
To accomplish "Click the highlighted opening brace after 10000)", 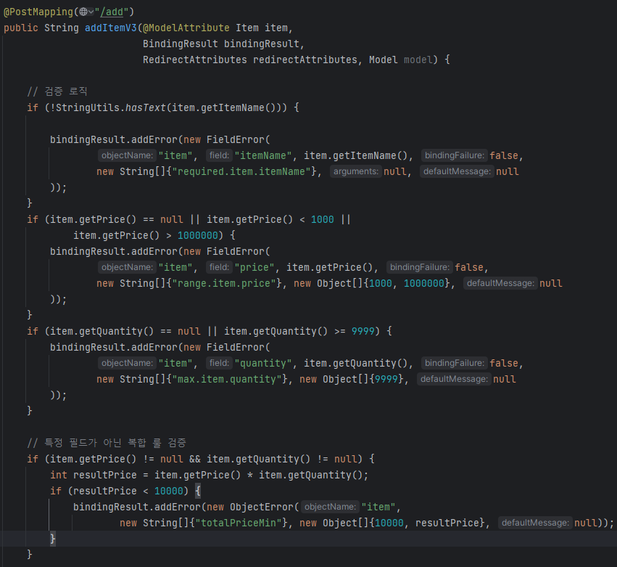I will pos(197,491).
